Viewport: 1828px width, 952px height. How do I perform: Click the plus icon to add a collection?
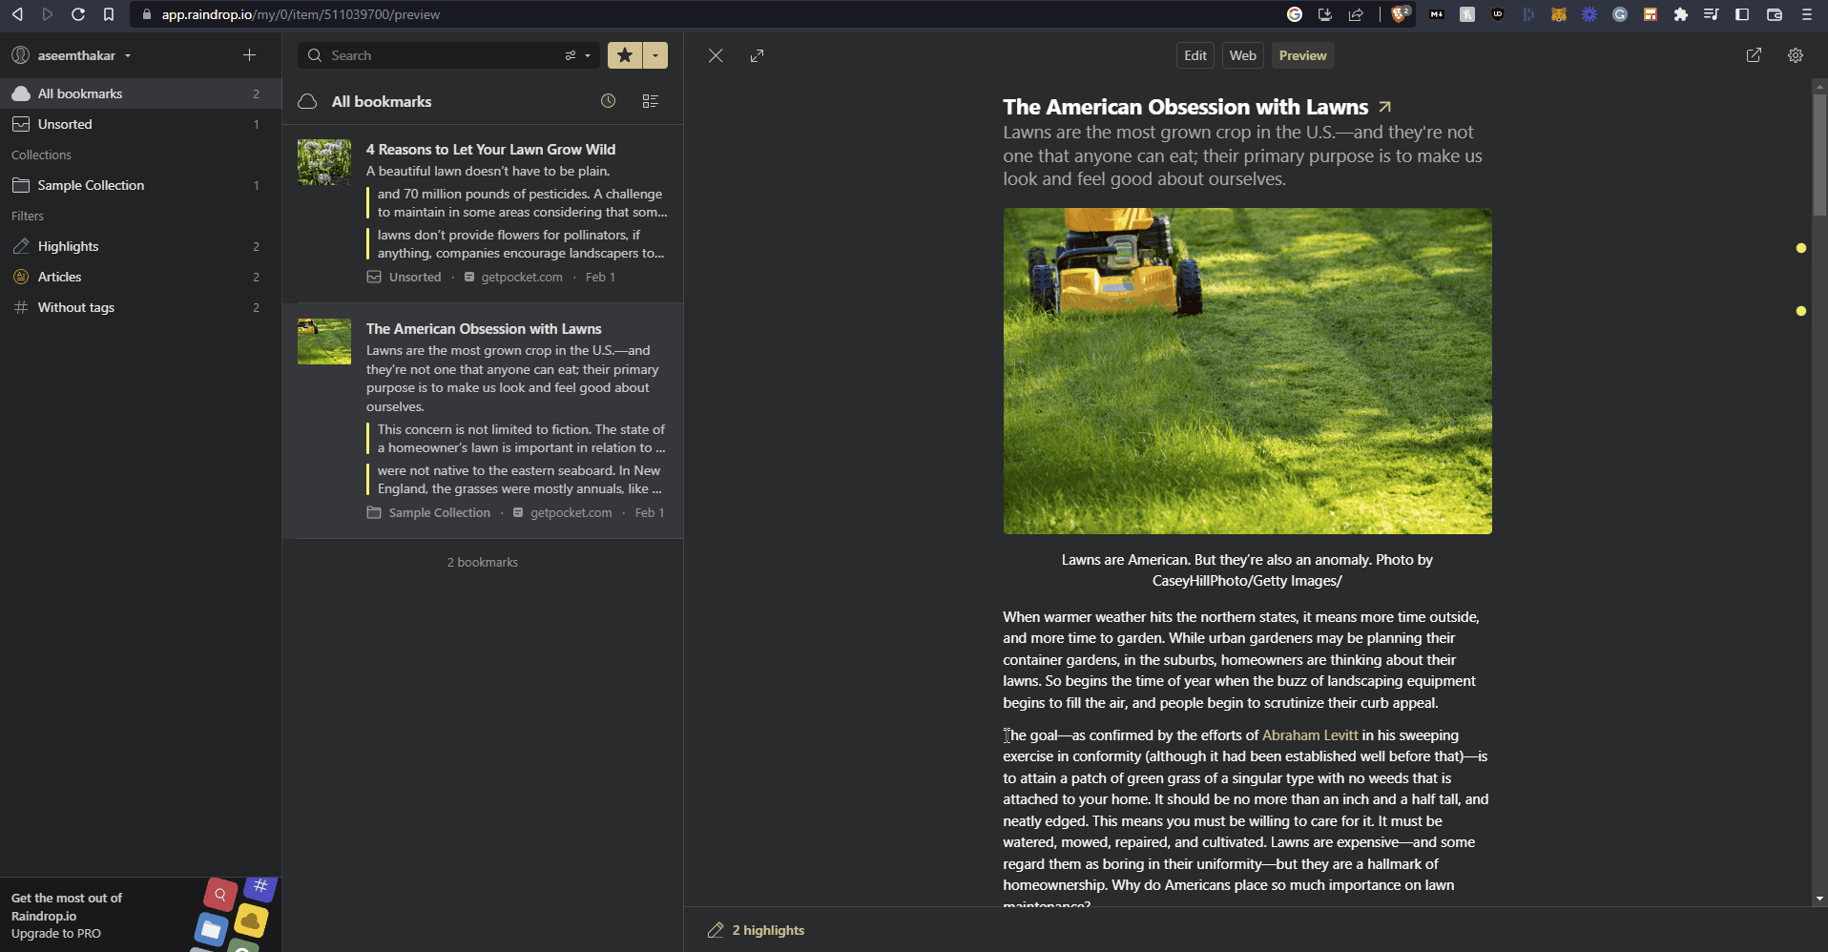(249, 55)
